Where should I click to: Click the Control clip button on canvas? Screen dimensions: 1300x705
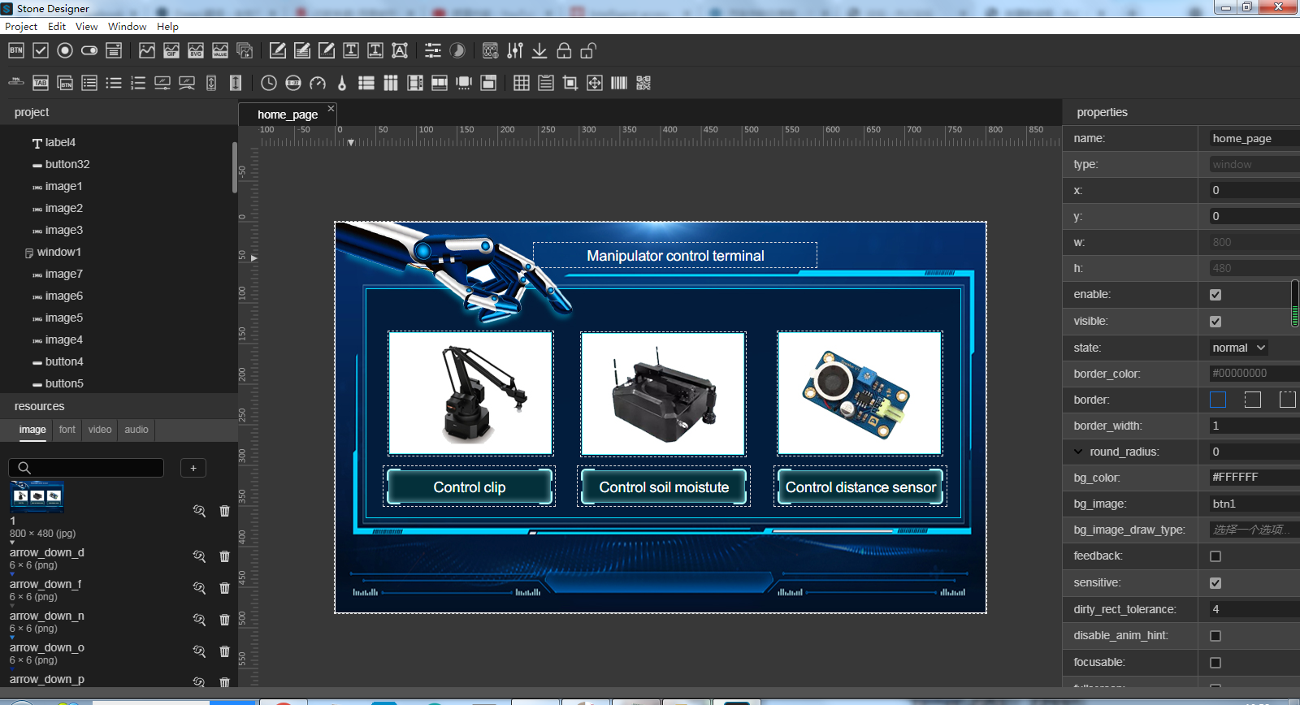tap(470, 487)
